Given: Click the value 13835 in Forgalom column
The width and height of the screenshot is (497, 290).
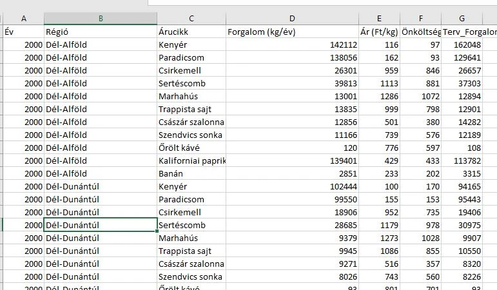Looking at the screenshot, I should pos(292,109).
